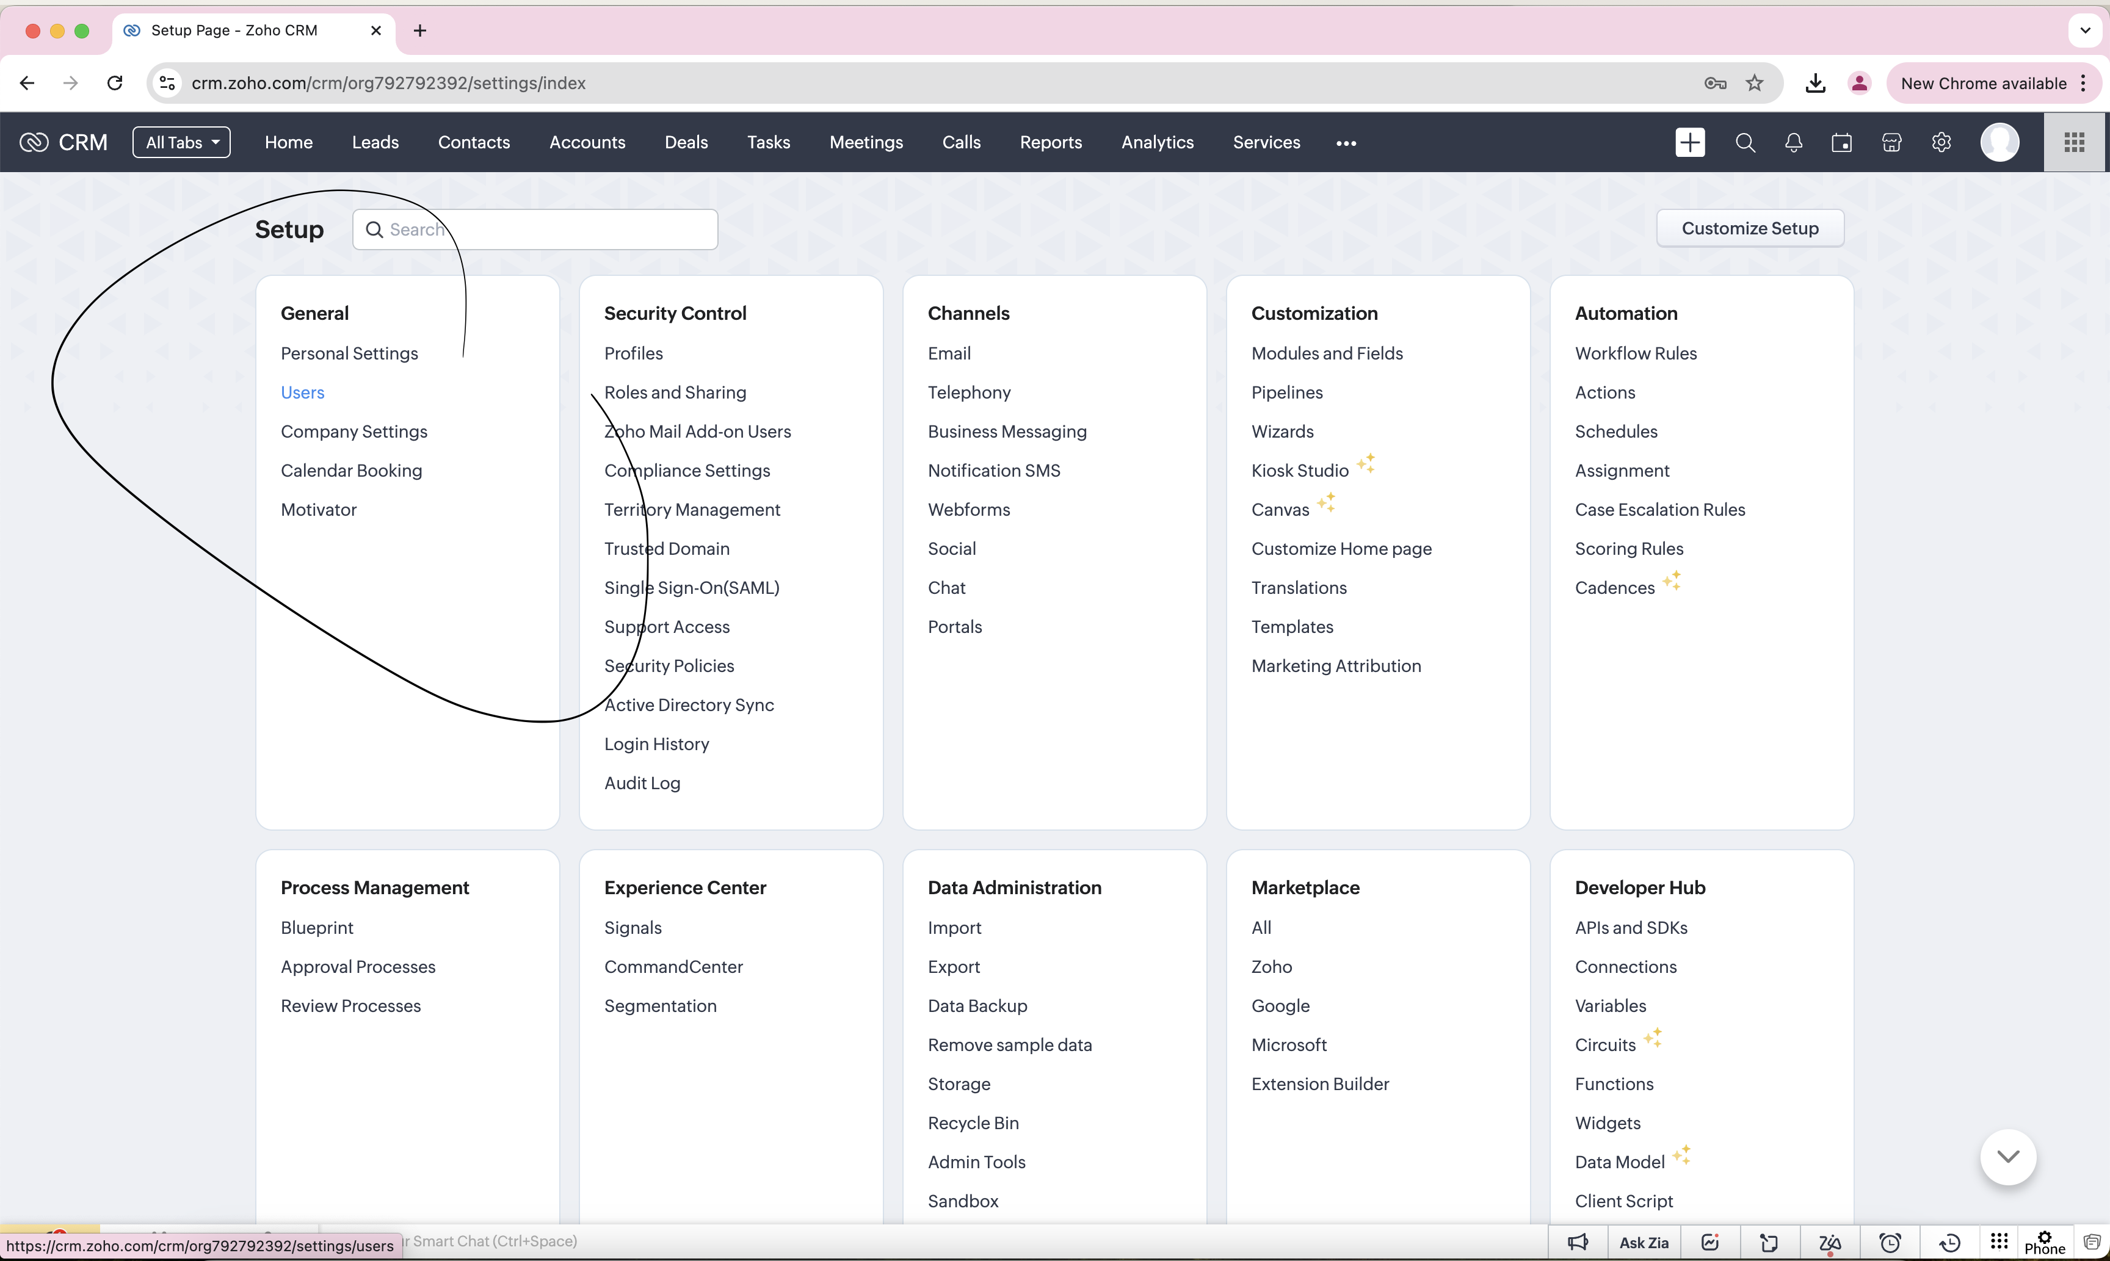
Task: Click the sparkle icon beside Kiosk Studio
Action: coord(1366,463)
